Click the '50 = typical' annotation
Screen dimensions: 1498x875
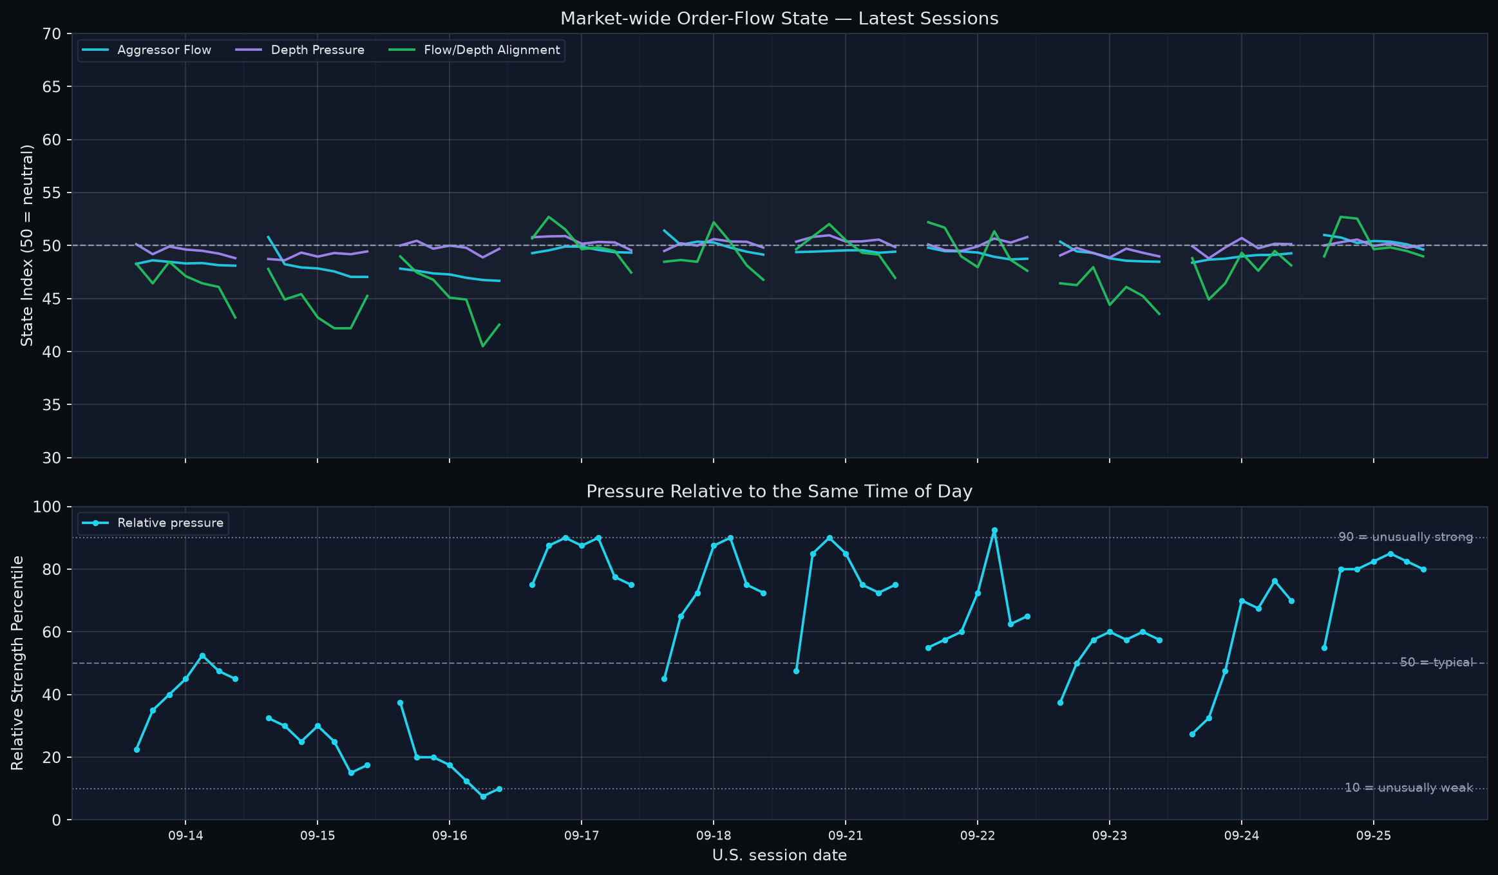(1436, 663)
